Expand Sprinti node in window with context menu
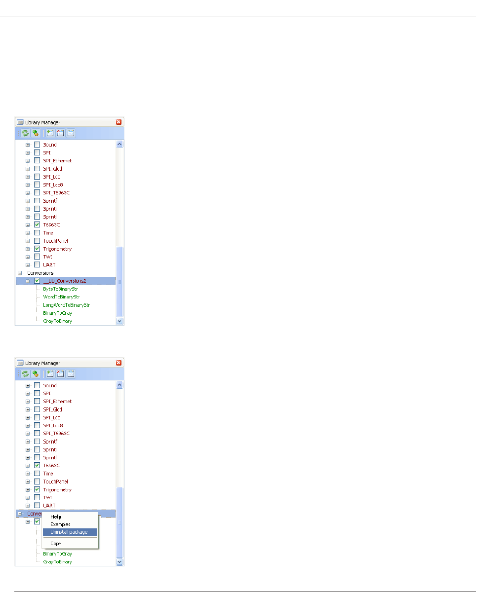 [28, 449]
